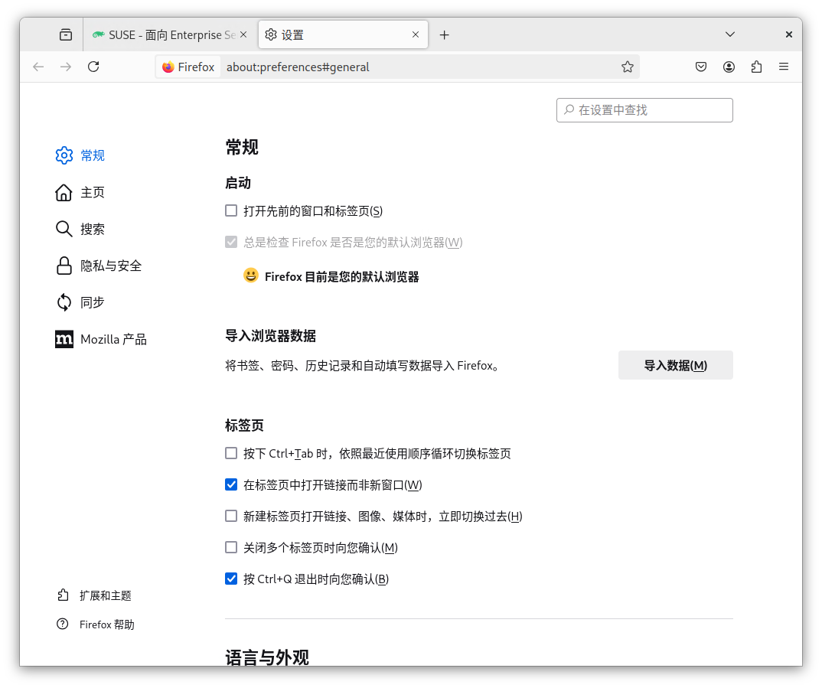Click the 导入浏览器数据 heading
822x688 pixels.
[270, 335]
